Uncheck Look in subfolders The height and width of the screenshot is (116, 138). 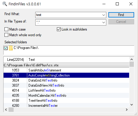click(x=59, y=29)
